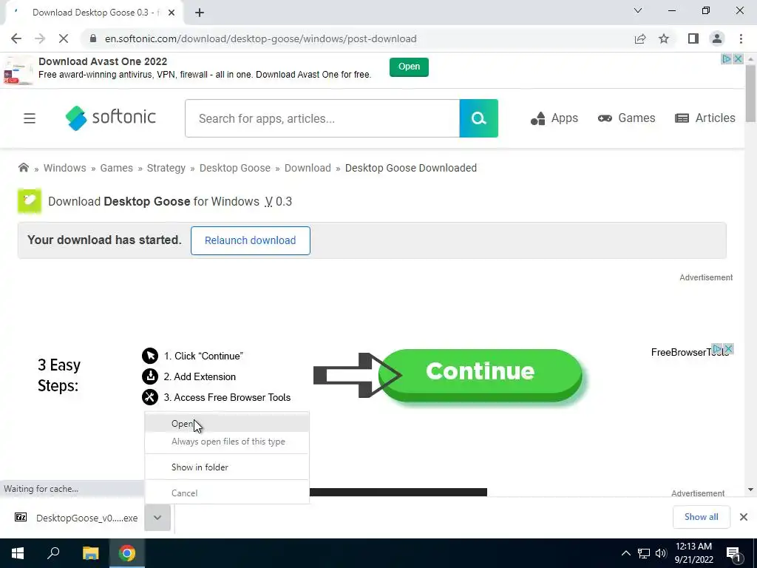Open AdChoices info on top banner
This screenshot has width=757, height=568.
pyautogui.click(x=726, y=59)
